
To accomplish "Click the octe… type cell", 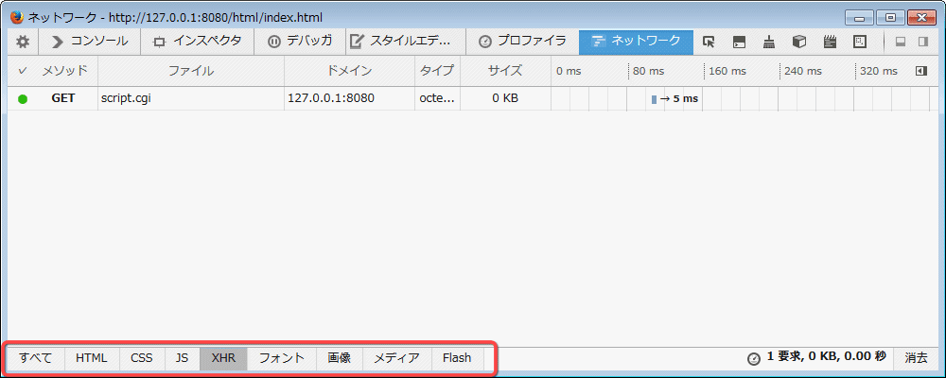I will click(437, 98).
